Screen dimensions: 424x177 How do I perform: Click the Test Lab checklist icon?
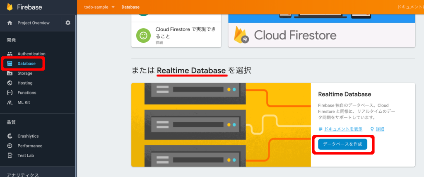(x=10, y=155)
